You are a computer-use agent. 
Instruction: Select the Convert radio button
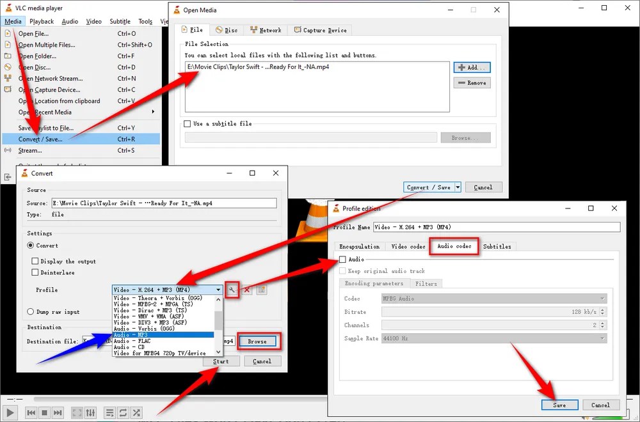(x=31, y=246)
